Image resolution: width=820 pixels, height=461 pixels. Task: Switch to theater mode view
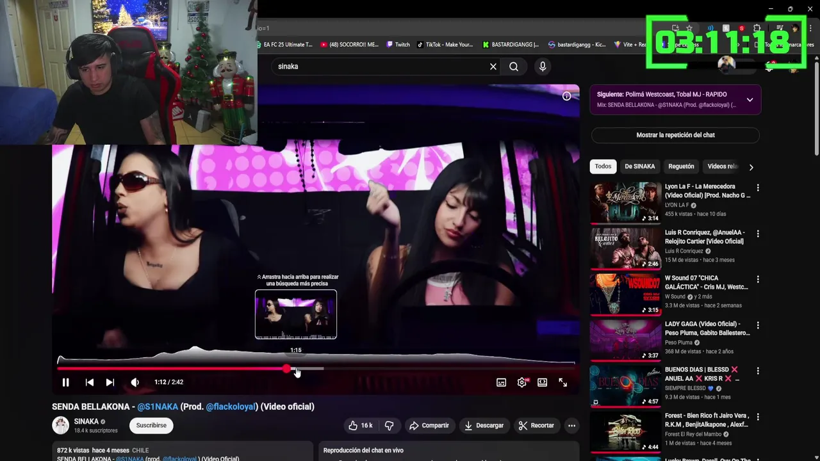point(543,382)
